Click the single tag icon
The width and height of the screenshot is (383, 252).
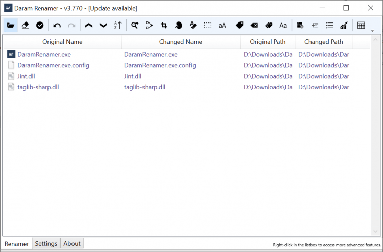[240, 25]
